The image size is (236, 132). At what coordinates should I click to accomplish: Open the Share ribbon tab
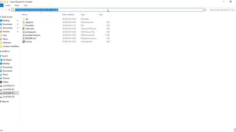pyautogui.click(x=17, y=5)
